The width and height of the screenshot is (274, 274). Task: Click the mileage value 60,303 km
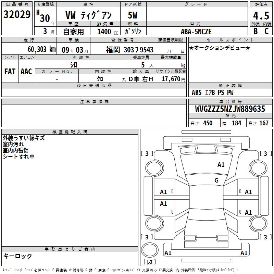click(x=42, y=49)
